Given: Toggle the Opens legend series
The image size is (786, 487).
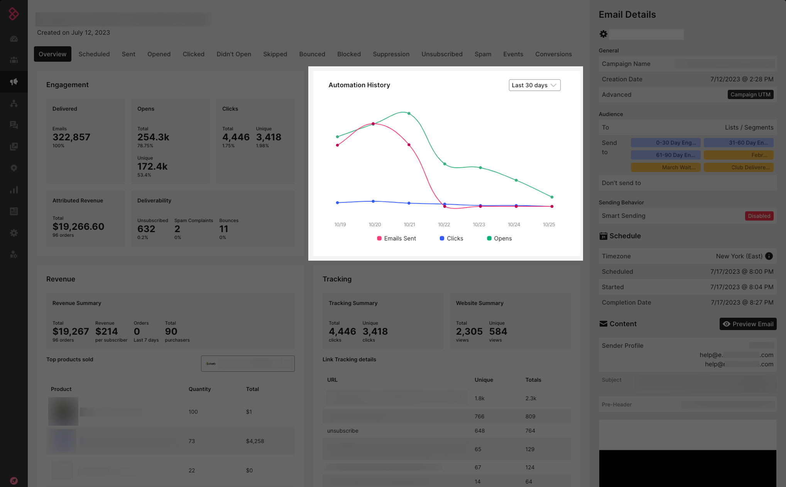Looking at the screenshot, I should (499, 238).
